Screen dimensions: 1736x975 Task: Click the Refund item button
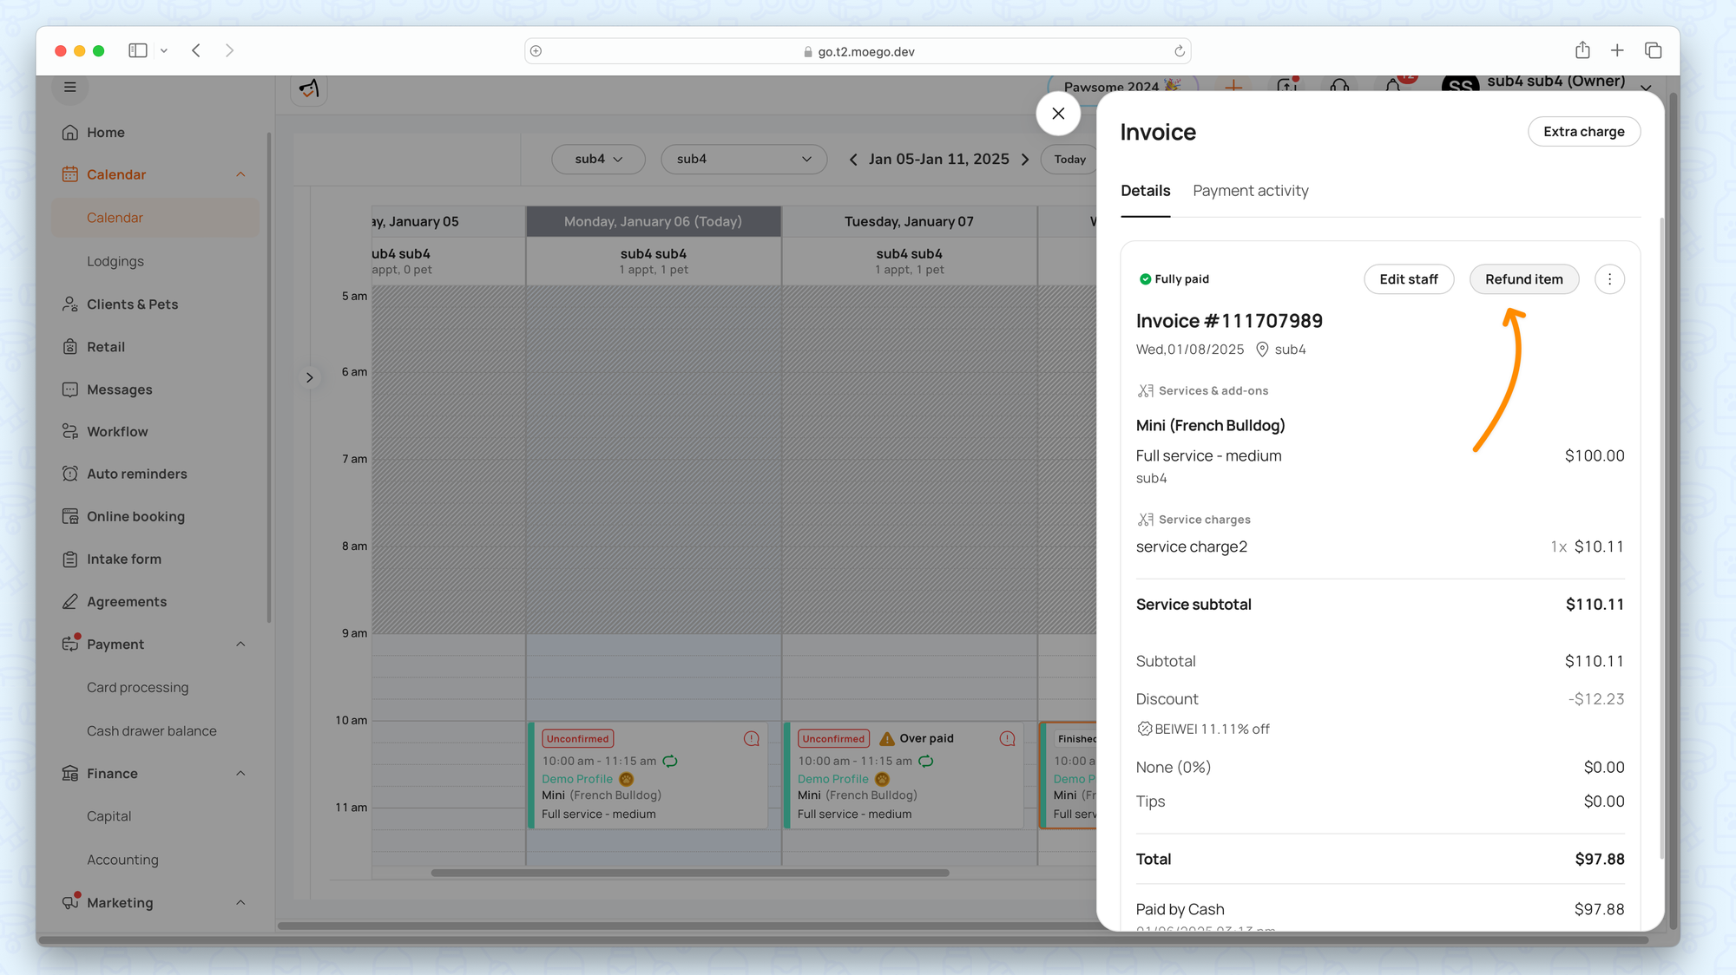coord(1523,279)
